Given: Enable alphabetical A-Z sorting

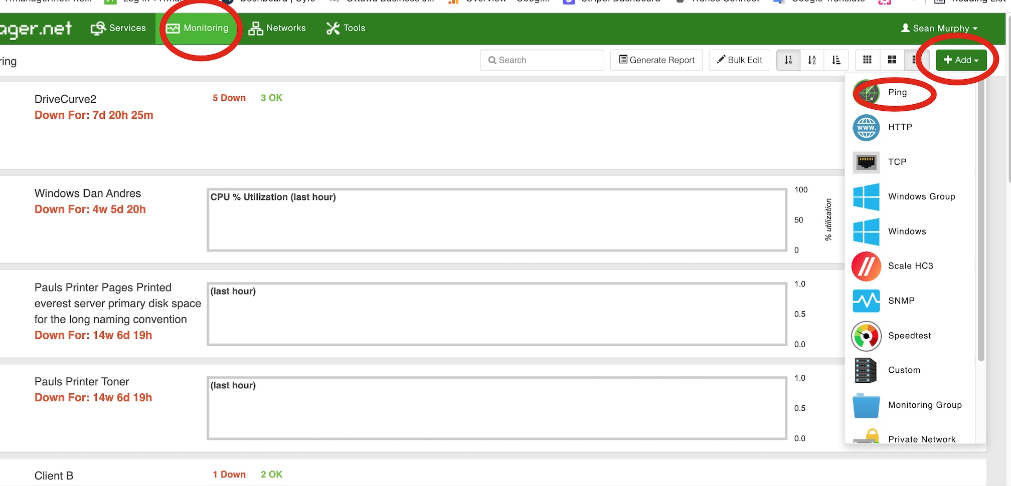Looking at the screenshot, I should [x=812, y=60].
